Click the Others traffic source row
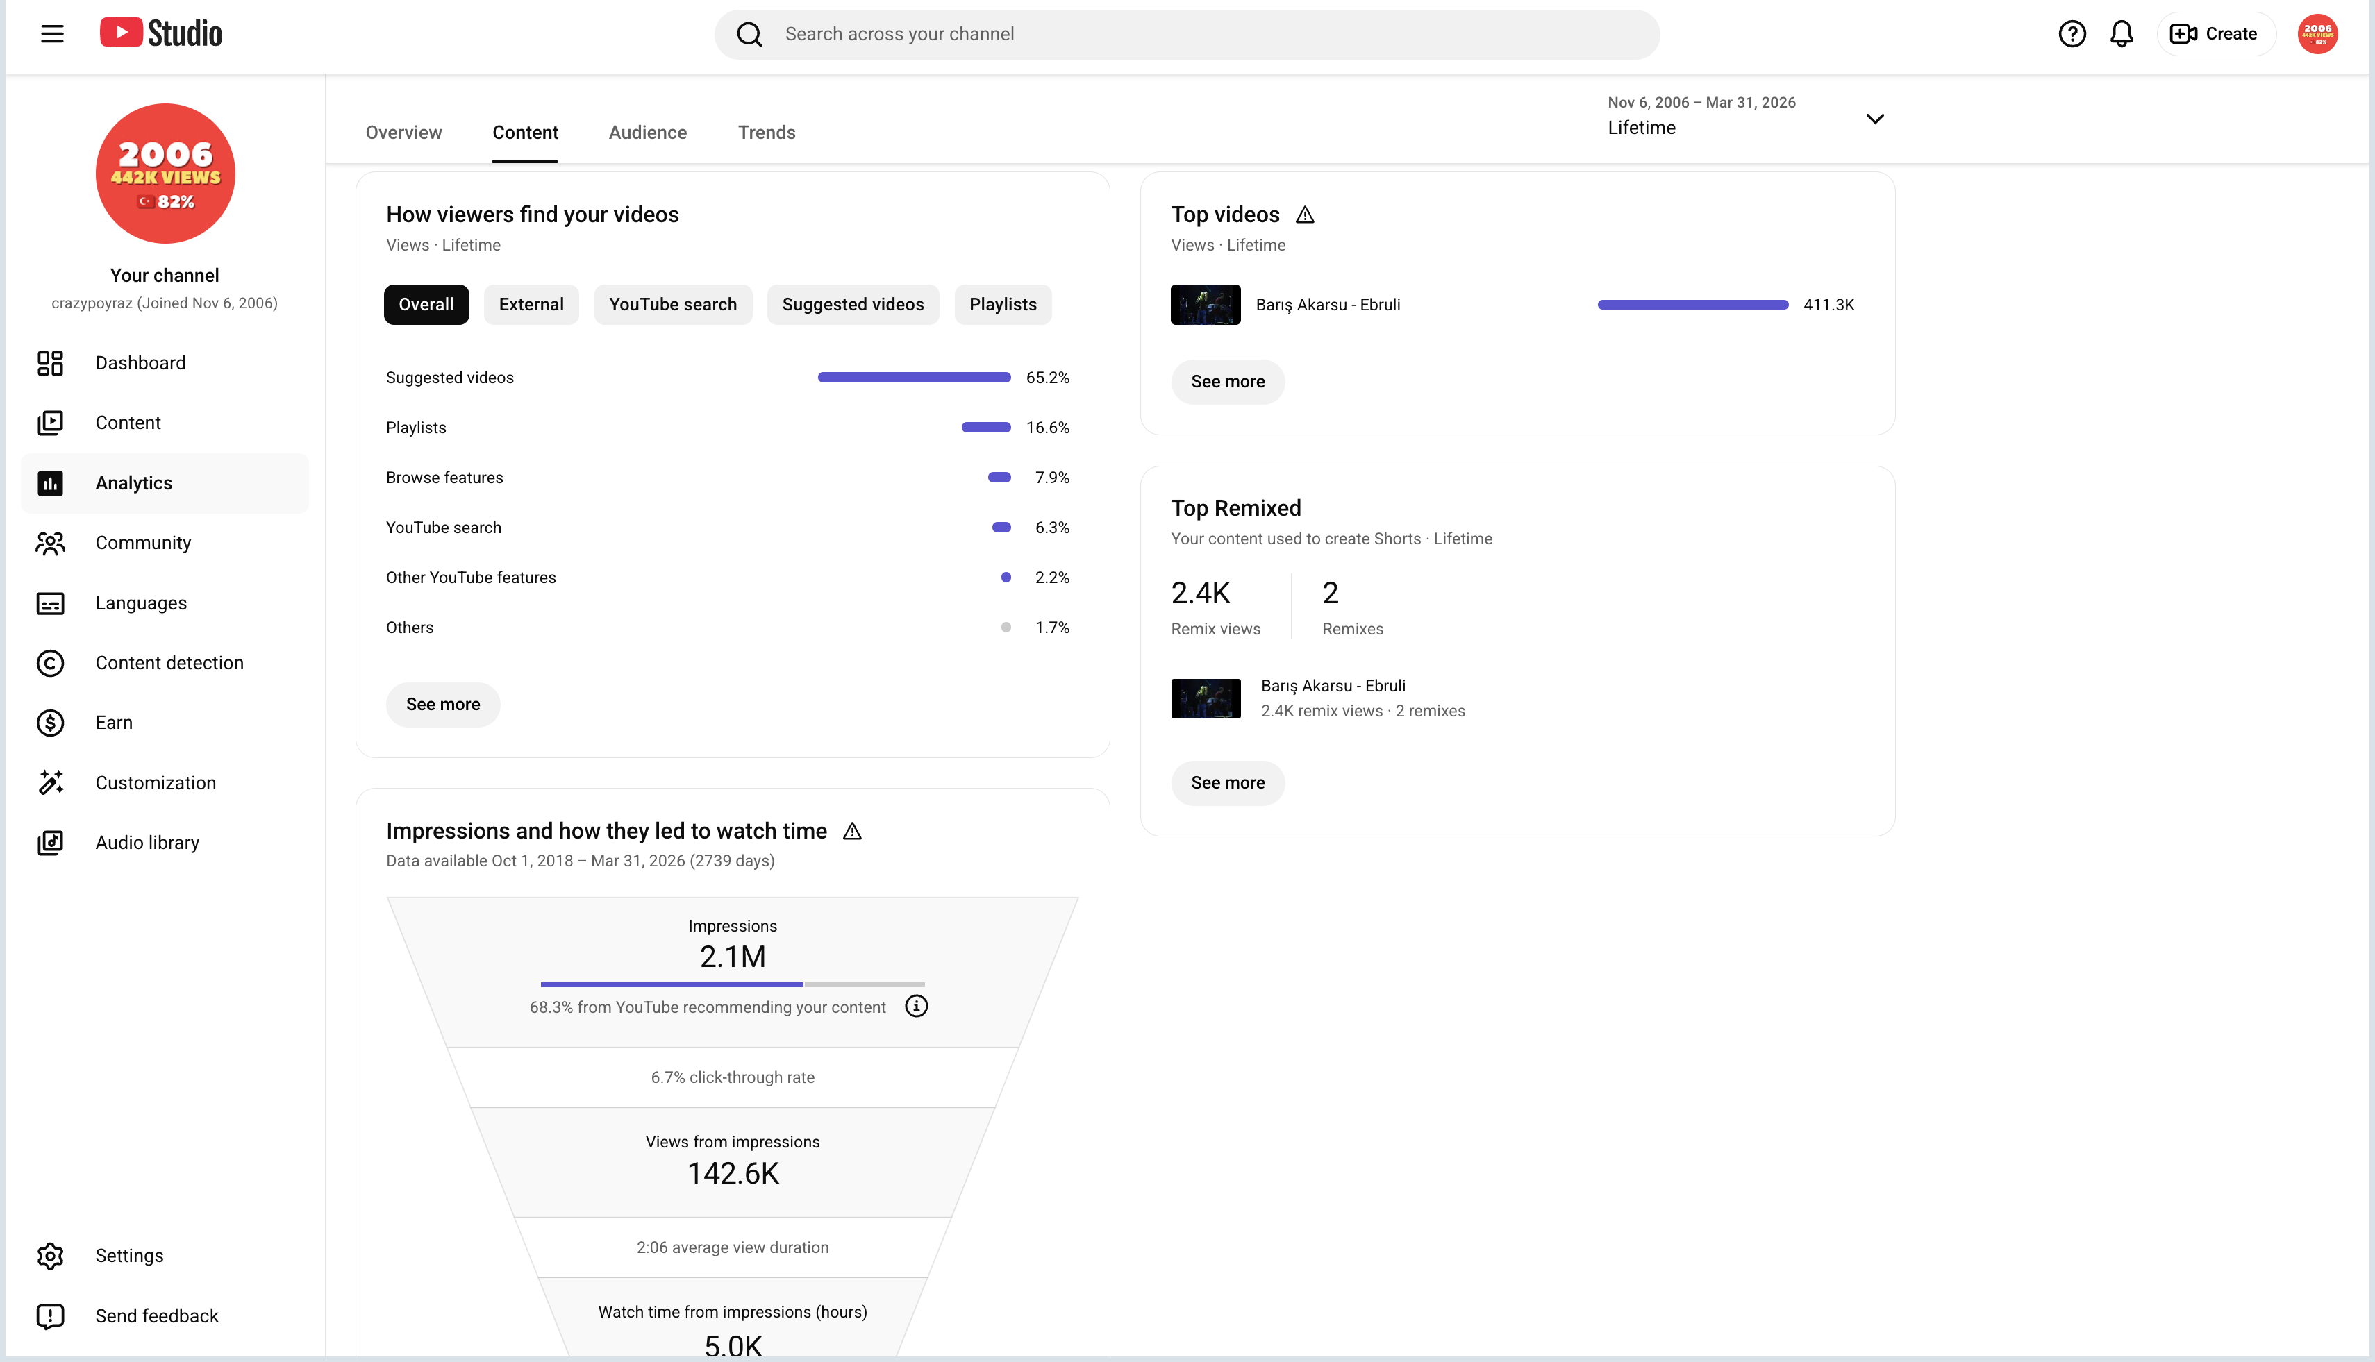 (727, 628)
